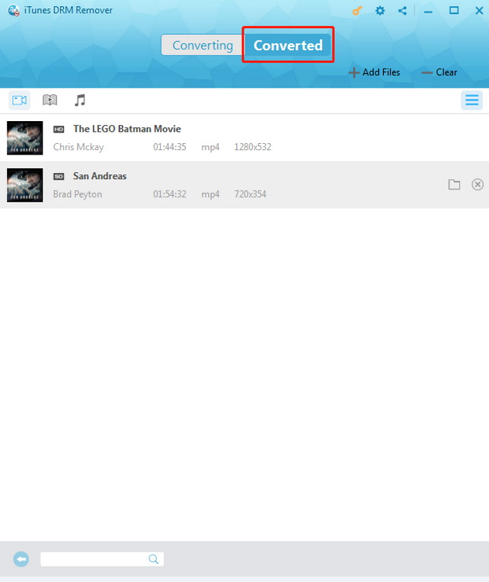Click resolution 1280x532
Viewport: 489px width, 582px height.
click(252, 147)
